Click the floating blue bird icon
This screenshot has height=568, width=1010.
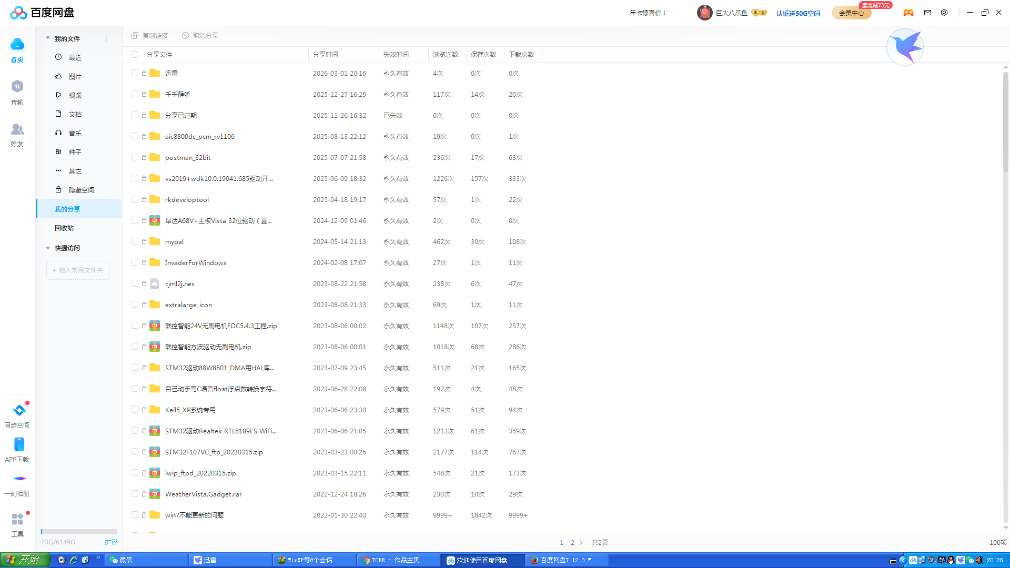(905, 47)
